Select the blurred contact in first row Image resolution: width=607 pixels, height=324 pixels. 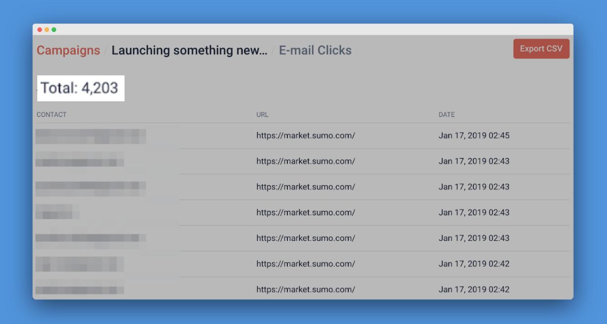tap(91, 136)
